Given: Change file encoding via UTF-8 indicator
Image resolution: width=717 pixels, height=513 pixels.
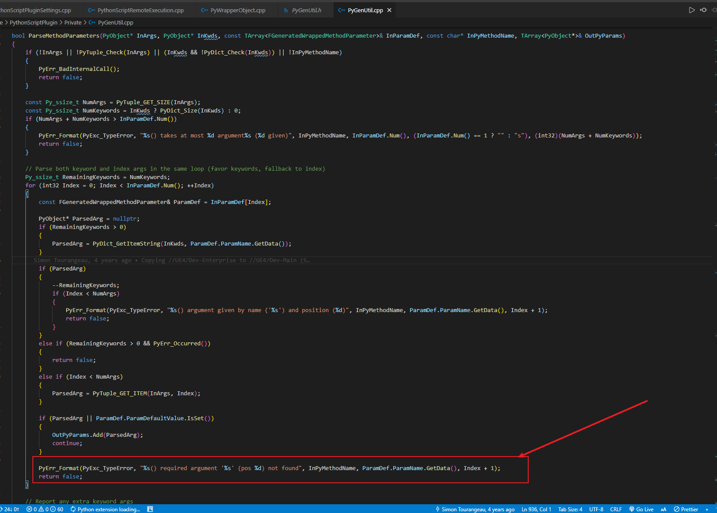Looking at the screenshot, I should [x=596, y=509].
